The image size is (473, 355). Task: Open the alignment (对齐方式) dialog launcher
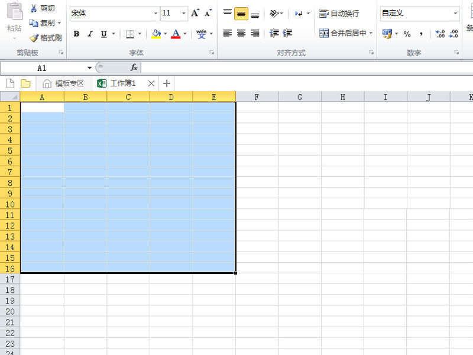(371, 53)
